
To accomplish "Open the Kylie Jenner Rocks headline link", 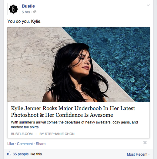I will (73, 112).
